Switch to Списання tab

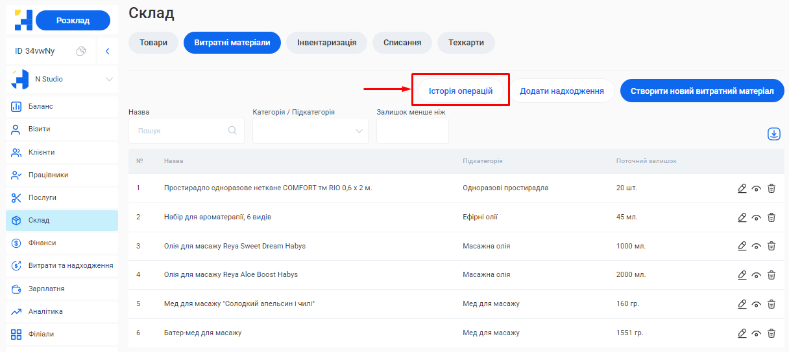(402, 43)
